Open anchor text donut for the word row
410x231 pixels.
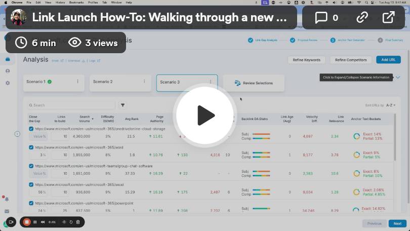pos(356,155)
